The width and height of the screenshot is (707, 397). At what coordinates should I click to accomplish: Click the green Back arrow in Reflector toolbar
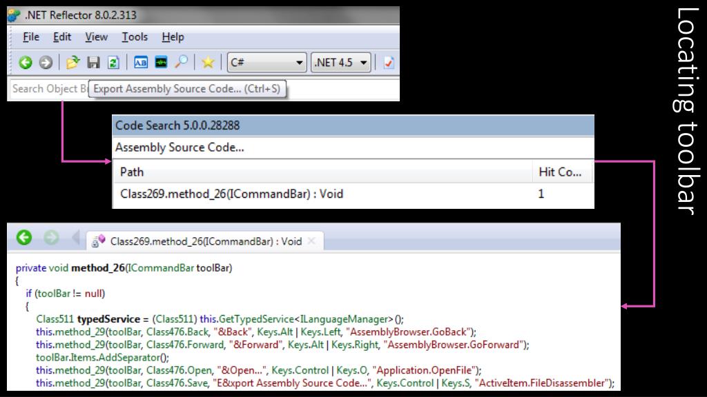click(26, 62)
